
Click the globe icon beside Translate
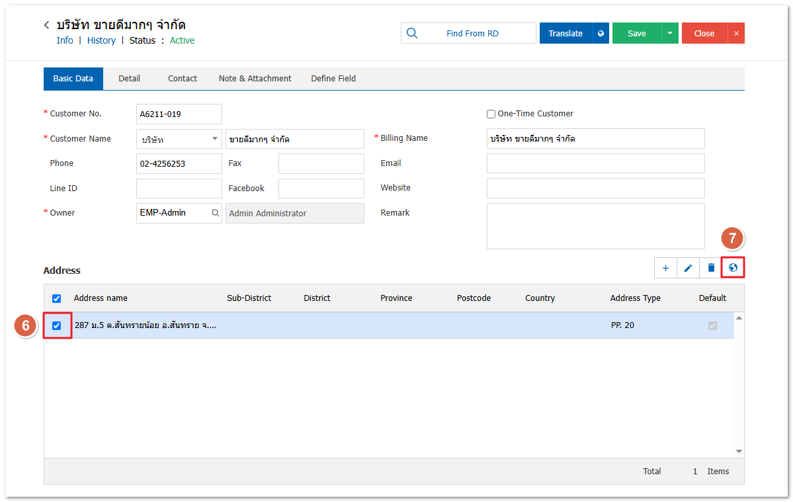tap(601, 34)
